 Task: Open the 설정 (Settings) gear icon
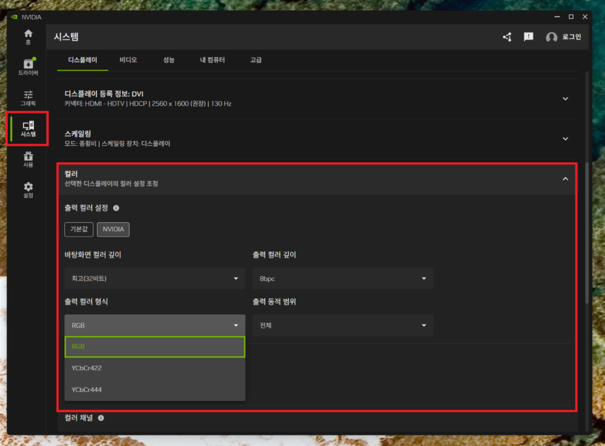(x=28, y=190)
